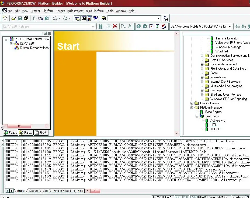Click the Go Back green arrow icon
250x198 pixels.
(x=138, y=26)
